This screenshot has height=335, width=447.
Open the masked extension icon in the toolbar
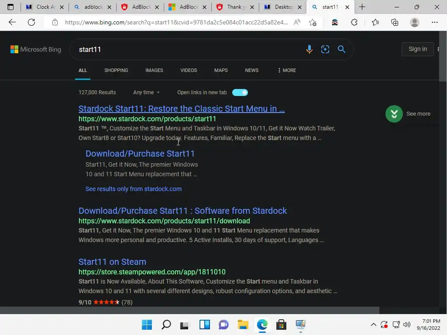(335, 22)
